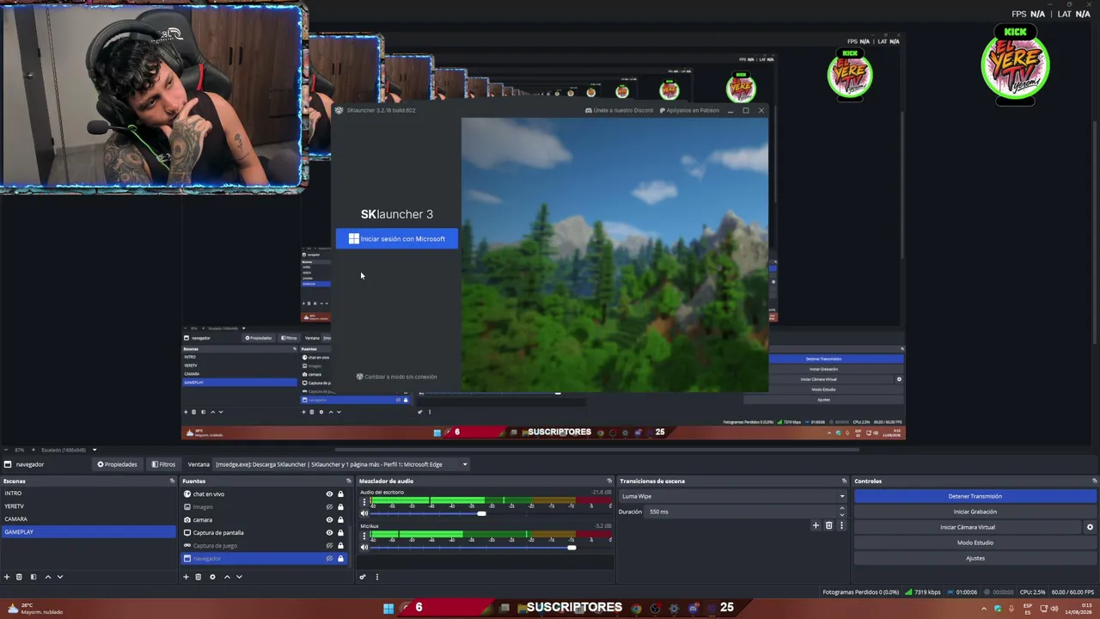This screenshot has width=1100, height=619.
Task: Click Cambiar a modo sin conexión in SKlauncher
Action: tap(396, 377)
